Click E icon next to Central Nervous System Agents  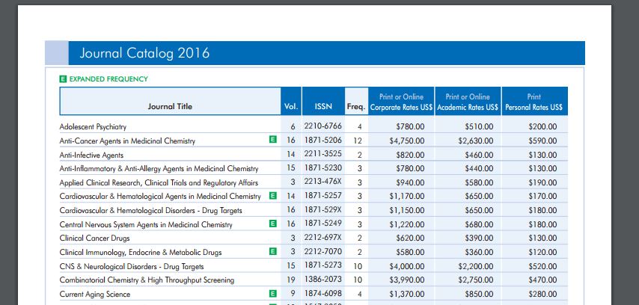[x=273, y=224]
